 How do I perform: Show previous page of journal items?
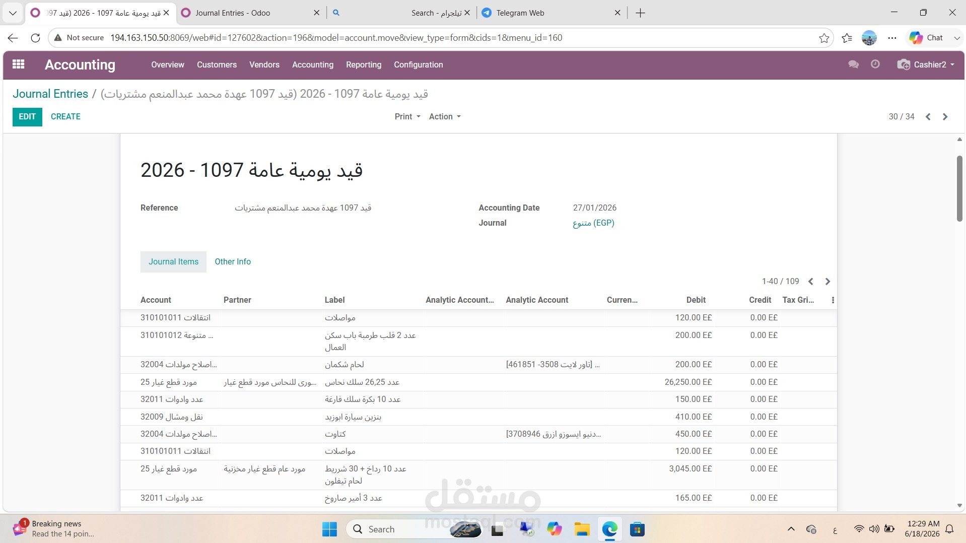[811, 282]
